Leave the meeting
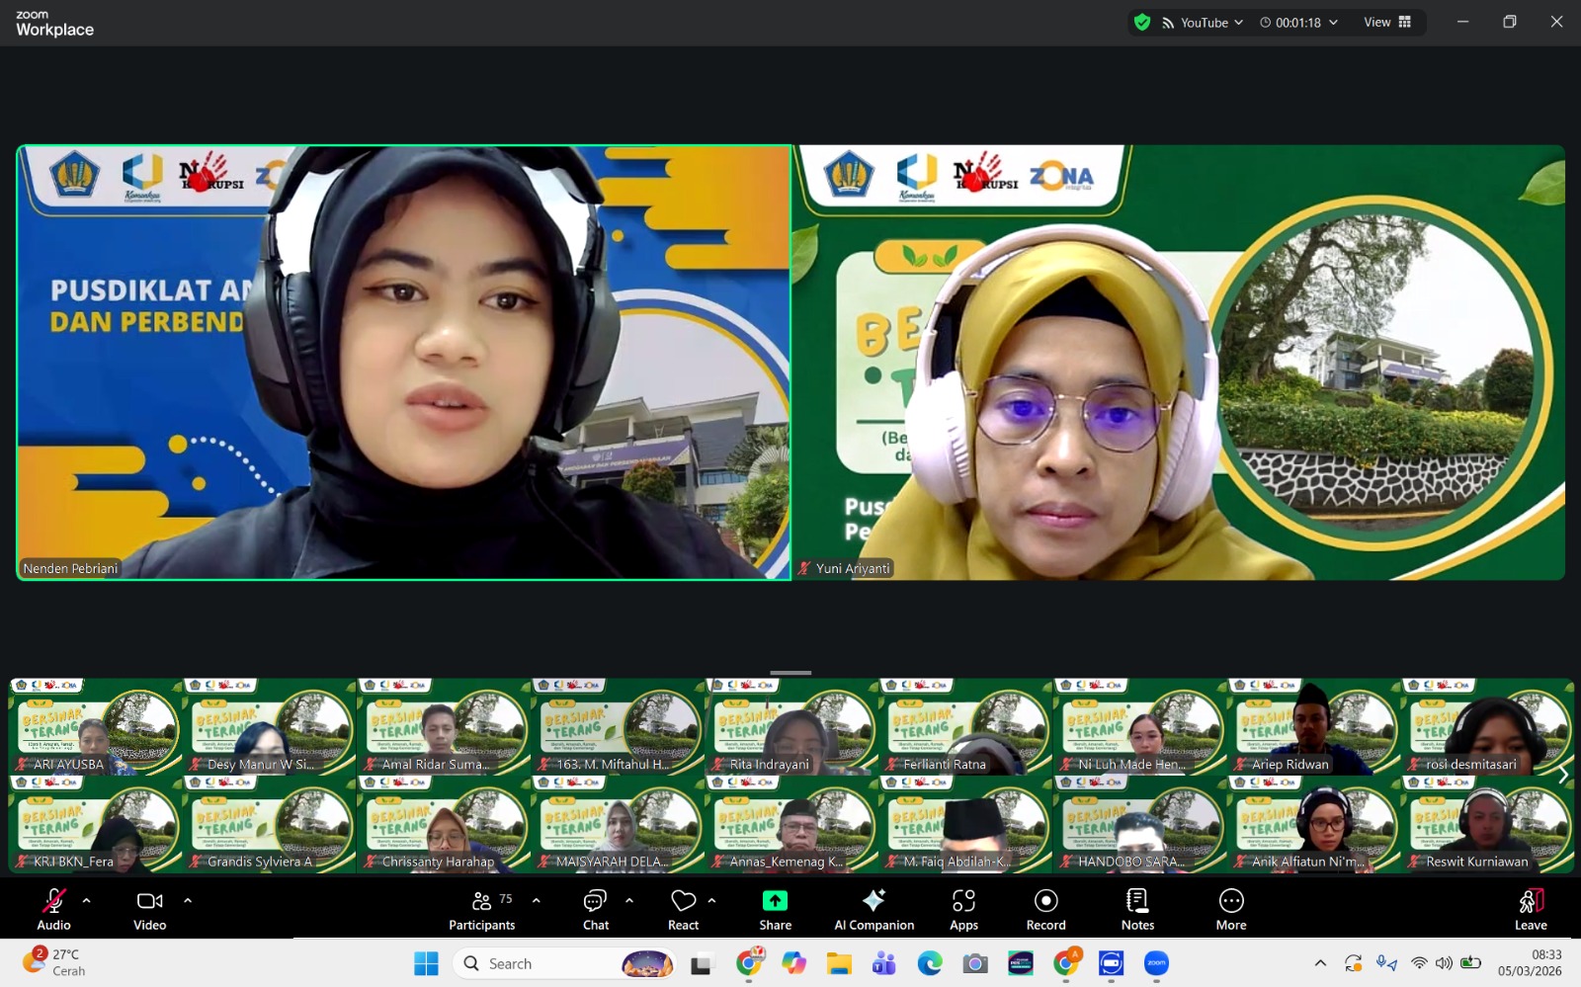 click(1531, 909)
